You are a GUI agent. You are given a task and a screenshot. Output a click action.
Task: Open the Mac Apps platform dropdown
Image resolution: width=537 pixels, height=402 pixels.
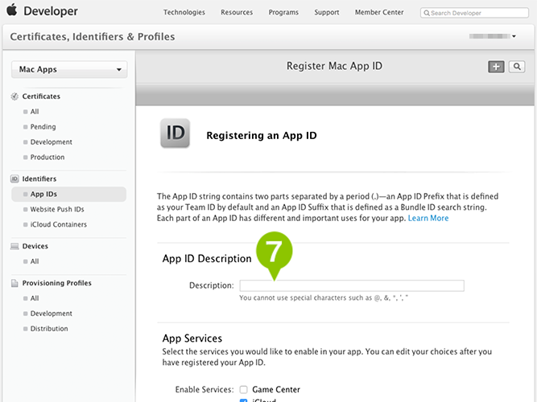point(69,69)
